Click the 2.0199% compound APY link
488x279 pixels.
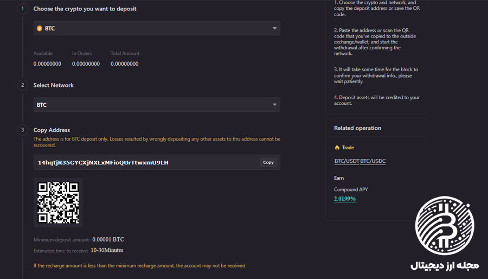tap(345, 199)
